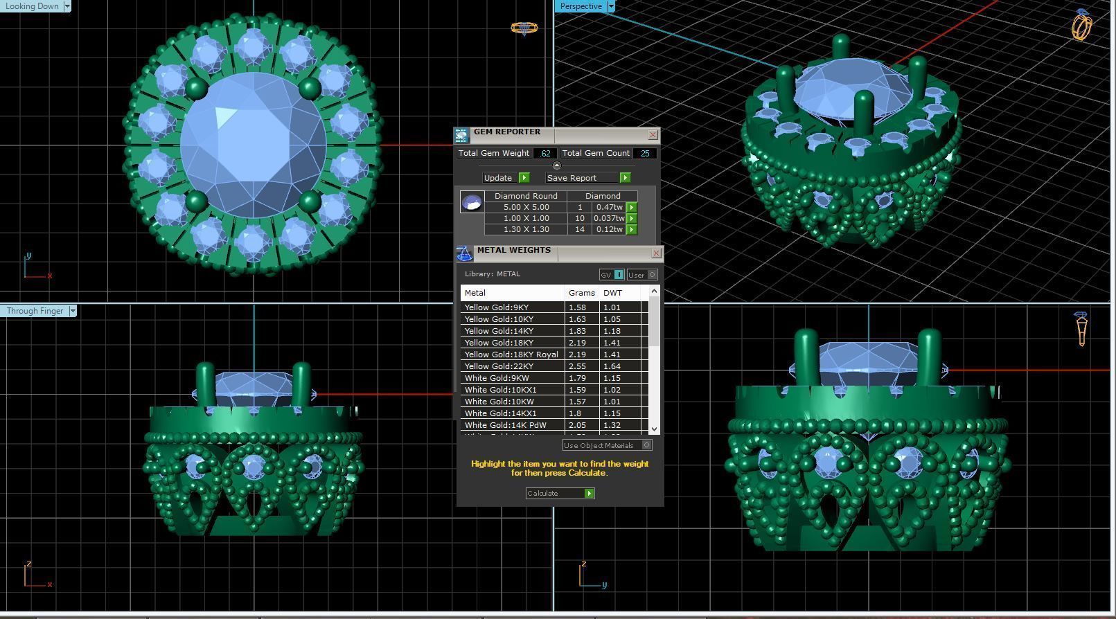Select the Perspective viewport label
This screenshot has height=619, width=1116.
point(581,6)
